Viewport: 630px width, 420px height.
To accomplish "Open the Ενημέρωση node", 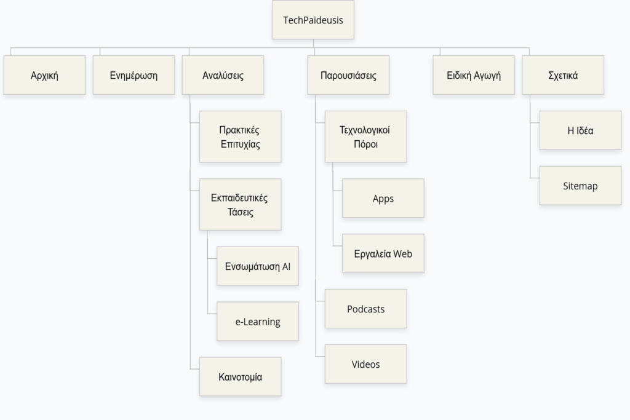I will (134, 75).
